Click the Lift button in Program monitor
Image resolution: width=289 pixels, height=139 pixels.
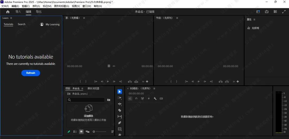[x=220, y=81]
